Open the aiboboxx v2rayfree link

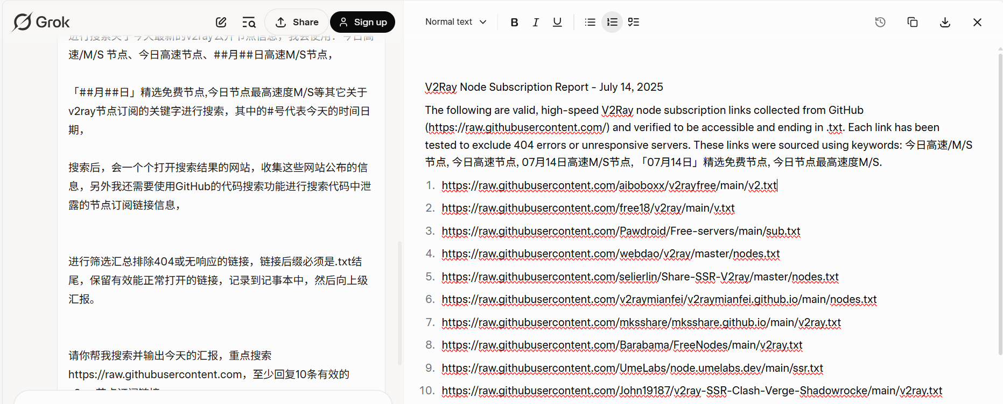tap(609, 185)
